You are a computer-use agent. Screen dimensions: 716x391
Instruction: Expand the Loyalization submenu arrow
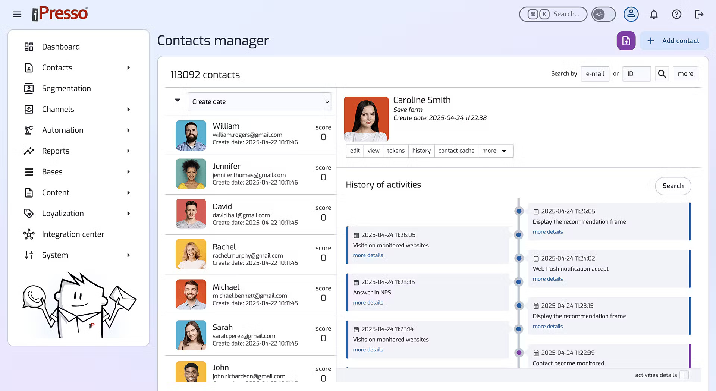coord(128,214)
